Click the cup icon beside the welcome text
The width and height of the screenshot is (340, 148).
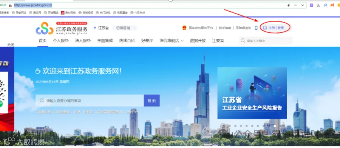pos(38,71)
